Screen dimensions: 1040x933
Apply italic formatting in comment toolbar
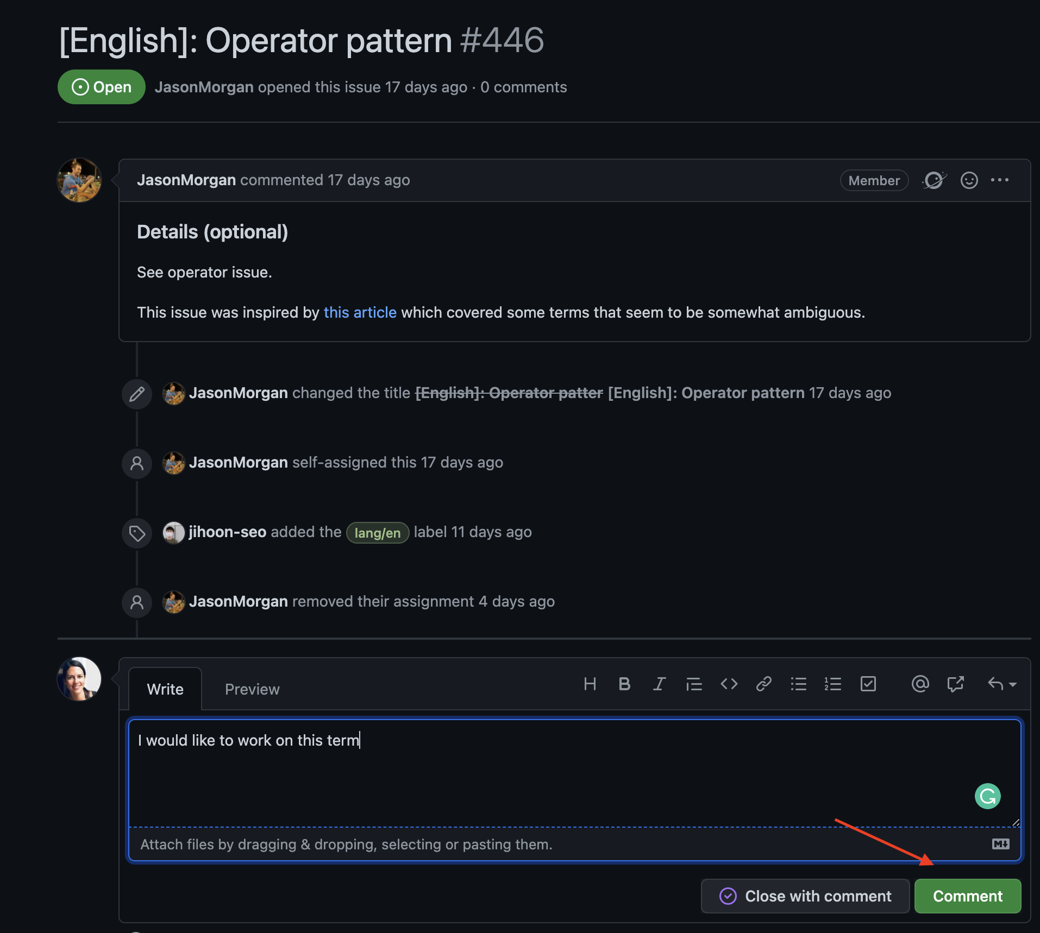(659, 684)
